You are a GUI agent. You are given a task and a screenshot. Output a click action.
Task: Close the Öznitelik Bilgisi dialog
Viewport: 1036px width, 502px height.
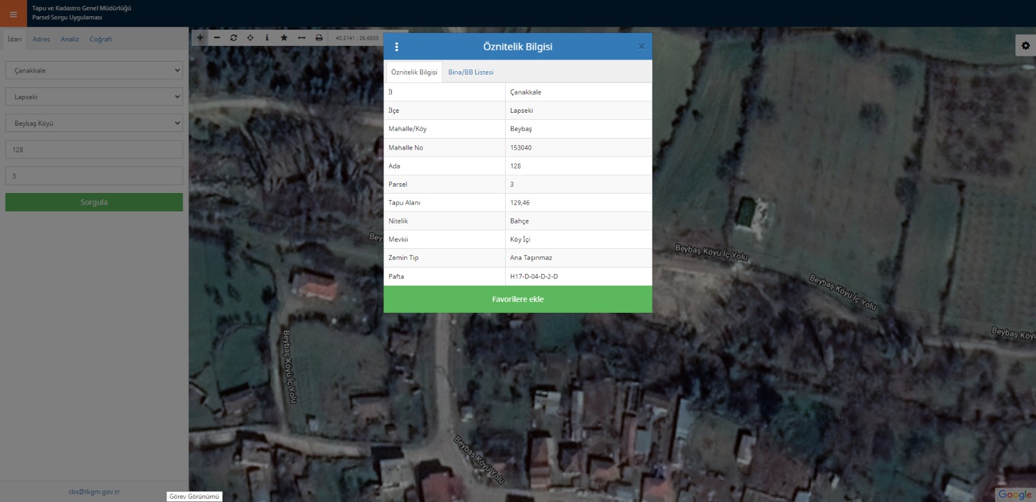[641, 47]
